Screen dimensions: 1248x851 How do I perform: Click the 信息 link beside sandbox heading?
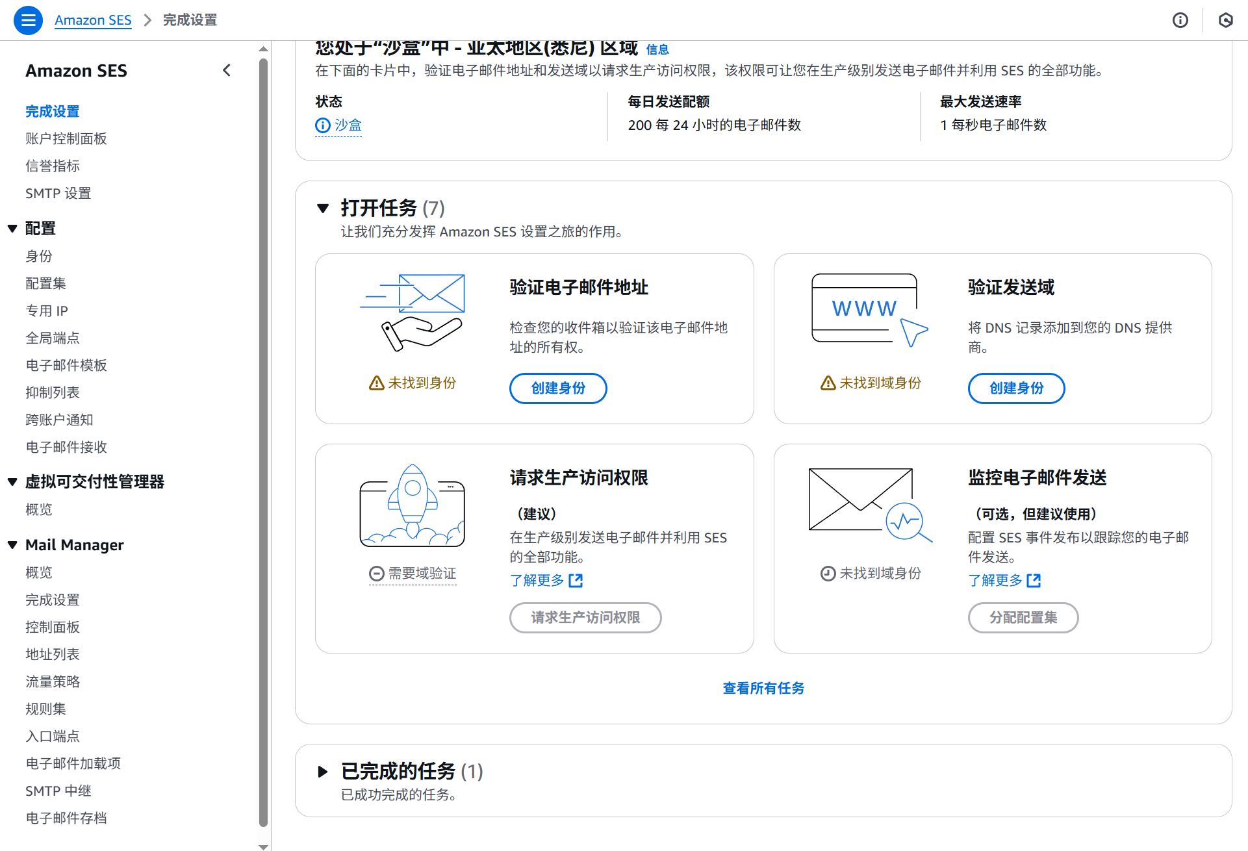pos(657,49)
